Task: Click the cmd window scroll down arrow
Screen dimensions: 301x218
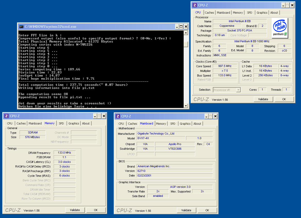Action: click(x=186, y=106)
